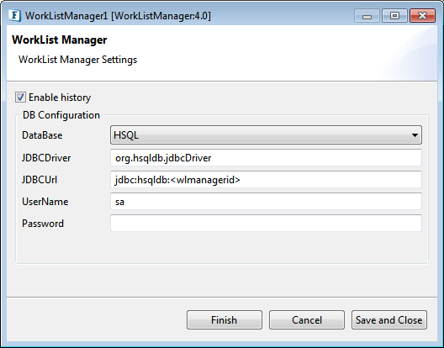Viewport: 444px width, 348px height.
Task: Click the Password field label
Action: point(43,224)
